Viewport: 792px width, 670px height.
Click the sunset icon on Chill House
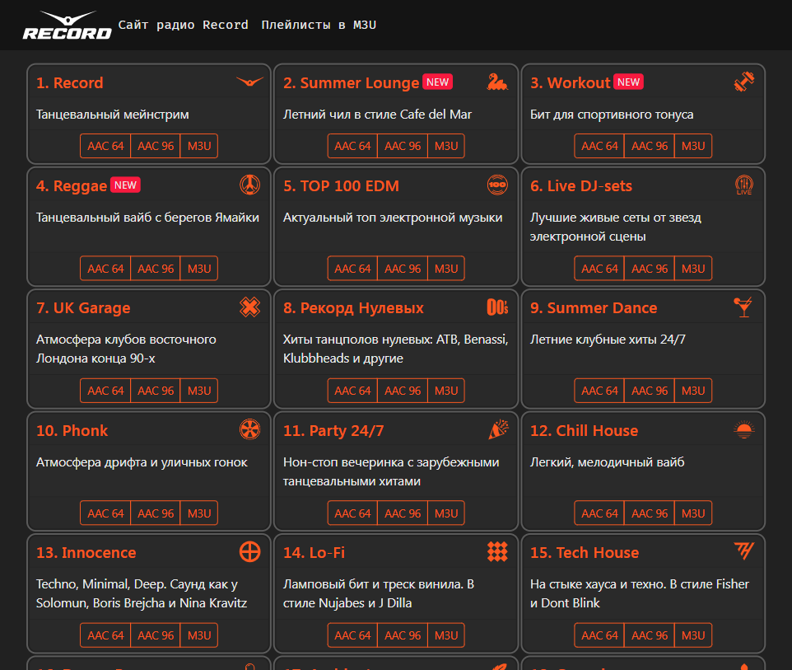743,429
